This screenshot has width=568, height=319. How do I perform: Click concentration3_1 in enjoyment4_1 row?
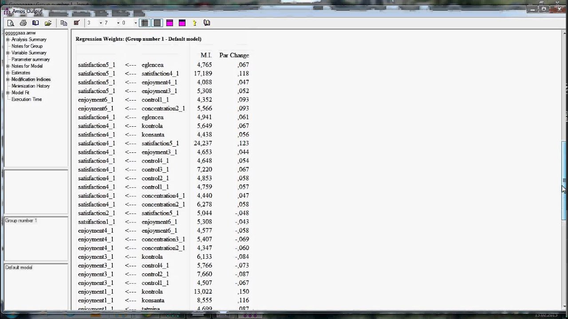(163, 239)
